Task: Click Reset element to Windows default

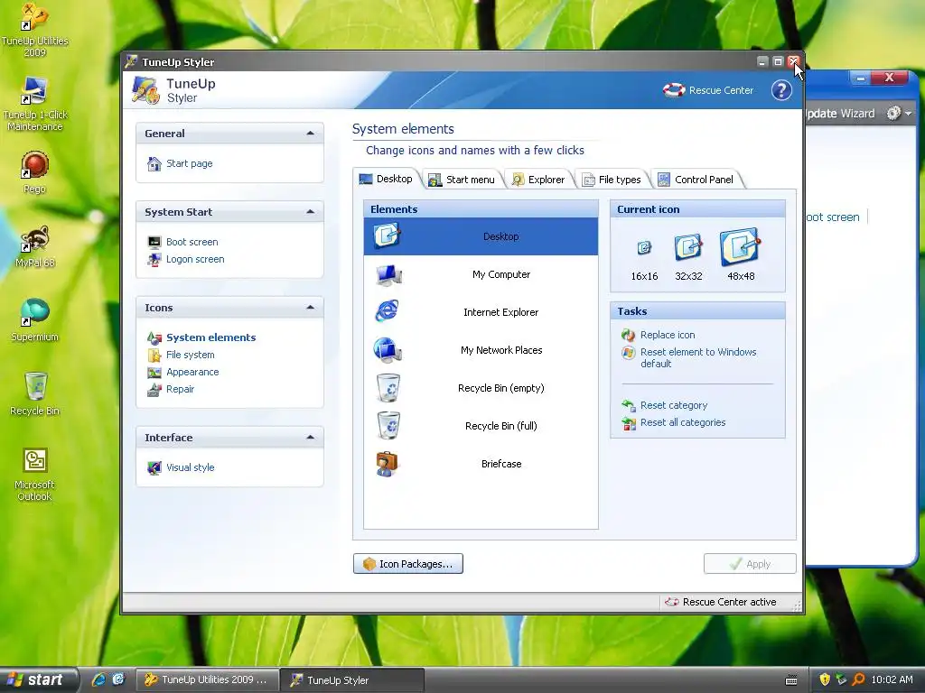Action: [x=698, y=357]
